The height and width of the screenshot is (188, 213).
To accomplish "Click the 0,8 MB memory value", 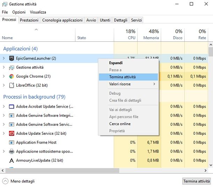I will coord(153,160).
